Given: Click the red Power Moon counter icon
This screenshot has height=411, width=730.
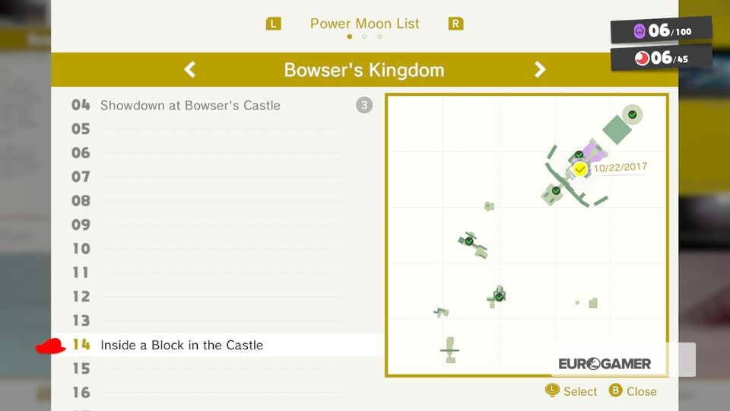Looking at the screenshot, I should [642, 59].
